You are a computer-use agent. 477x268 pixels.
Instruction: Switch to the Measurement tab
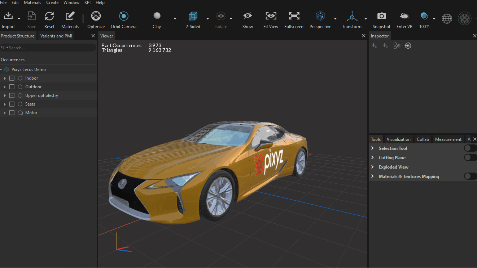448,139
